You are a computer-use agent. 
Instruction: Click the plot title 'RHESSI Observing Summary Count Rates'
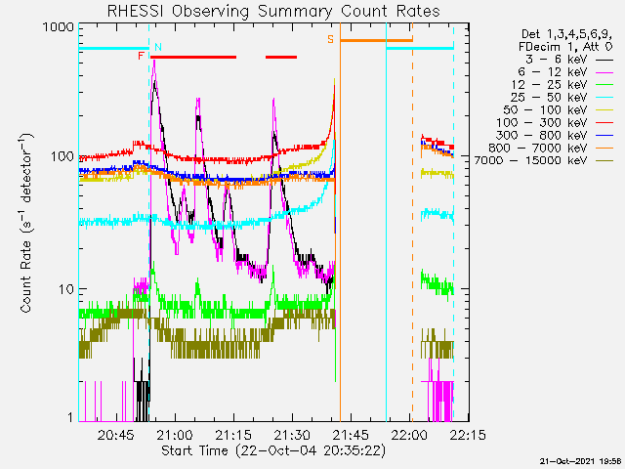point(273,11)
